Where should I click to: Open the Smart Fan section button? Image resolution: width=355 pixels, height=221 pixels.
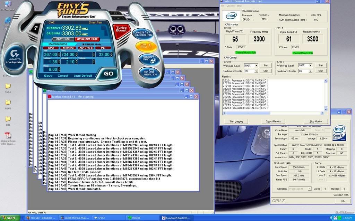point(149,59)
